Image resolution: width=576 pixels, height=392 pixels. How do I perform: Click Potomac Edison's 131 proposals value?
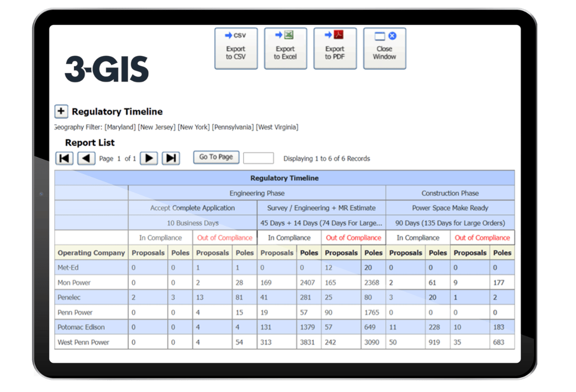point(266,327)
